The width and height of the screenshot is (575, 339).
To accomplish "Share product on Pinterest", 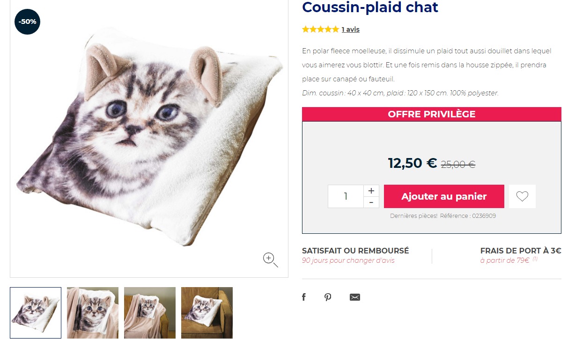I will click(328, 297).
